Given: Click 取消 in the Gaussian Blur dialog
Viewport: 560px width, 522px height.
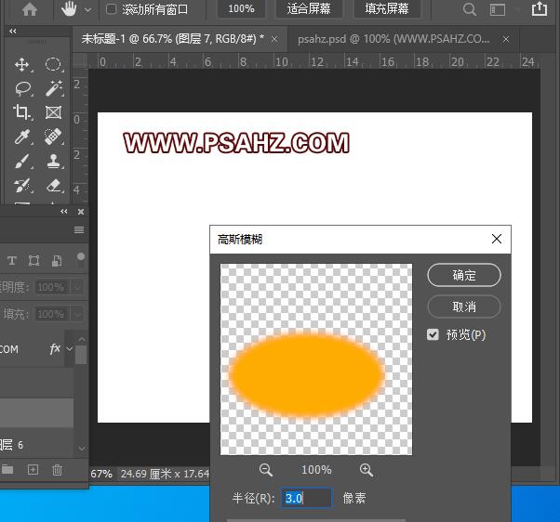Looking at the screenshot, I should coord(464,307).
